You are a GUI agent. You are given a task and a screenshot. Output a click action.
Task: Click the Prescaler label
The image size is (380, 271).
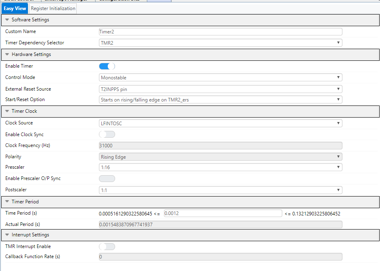tap(15, 167)
